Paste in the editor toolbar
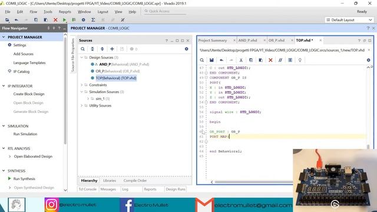The image size is (377, 212). pyautogui.click(x=260, y=60)
